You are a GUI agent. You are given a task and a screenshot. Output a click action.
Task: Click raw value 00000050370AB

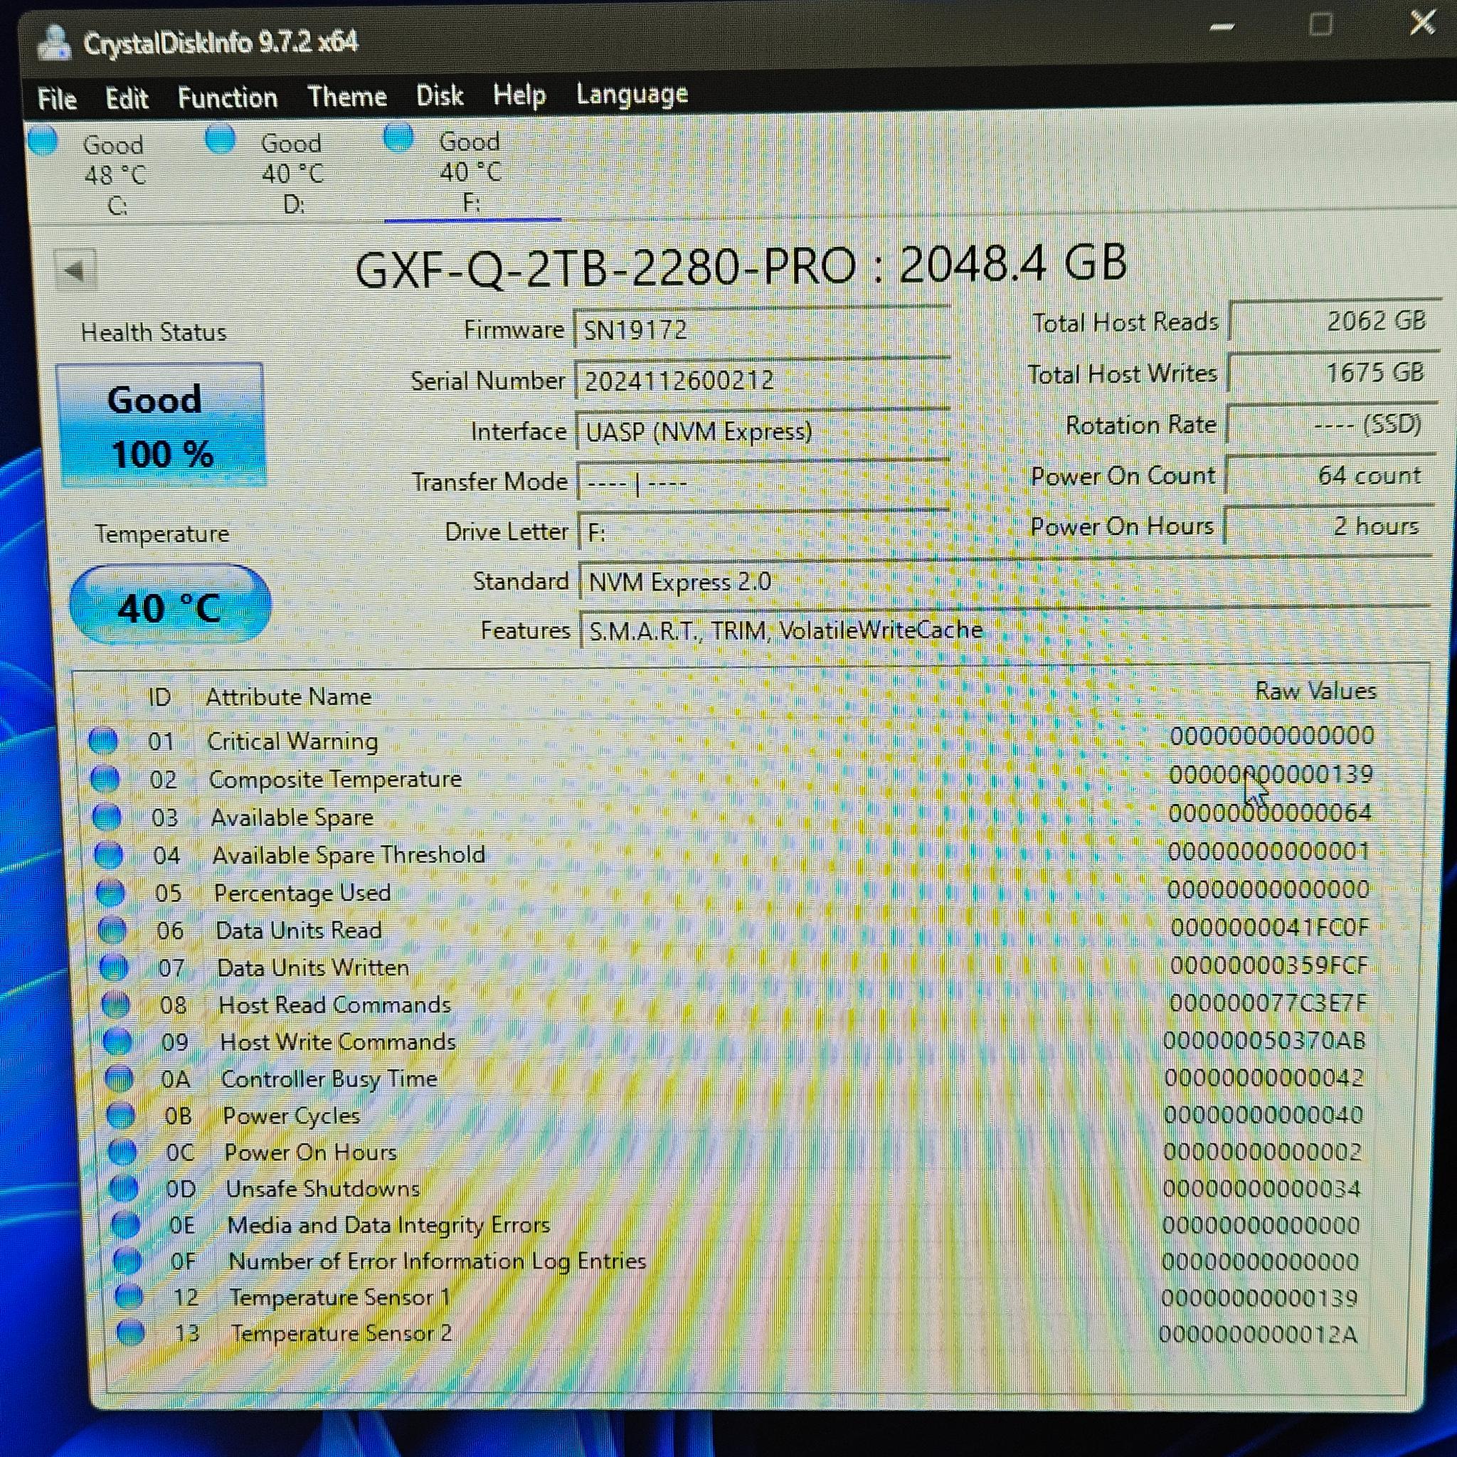click(x=1265, y=1040)
